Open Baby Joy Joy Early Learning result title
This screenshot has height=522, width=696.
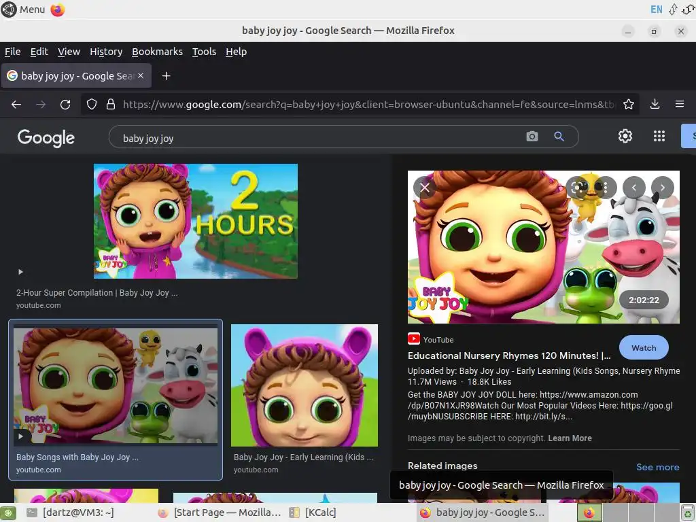pyautogui.click(x=303, y=457)
